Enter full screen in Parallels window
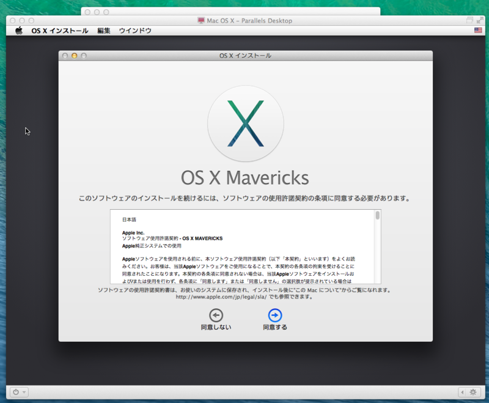The width and height of the screenshot is (489, 403). [480, 20]
